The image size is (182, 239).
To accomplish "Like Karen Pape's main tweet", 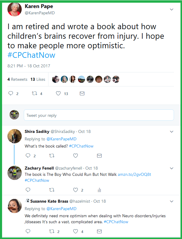I will [x=58, y=93].
